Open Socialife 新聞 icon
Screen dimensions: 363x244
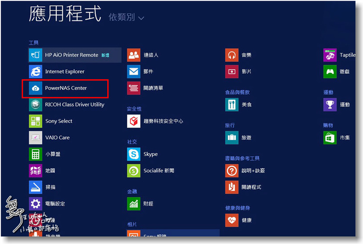134,171
